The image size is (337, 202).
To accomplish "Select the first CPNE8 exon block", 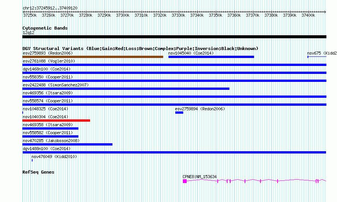I will point(185,181).
